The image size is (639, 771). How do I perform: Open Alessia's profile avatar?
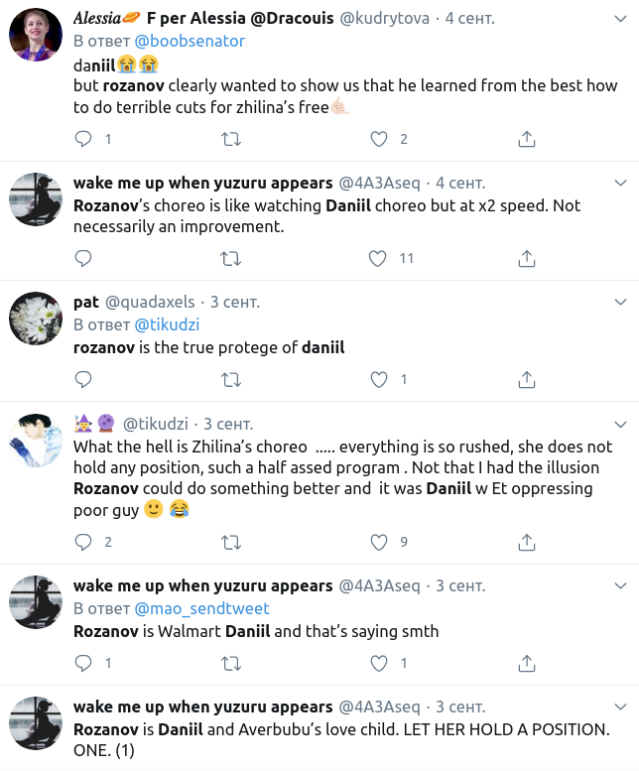[x=37, y=40]
